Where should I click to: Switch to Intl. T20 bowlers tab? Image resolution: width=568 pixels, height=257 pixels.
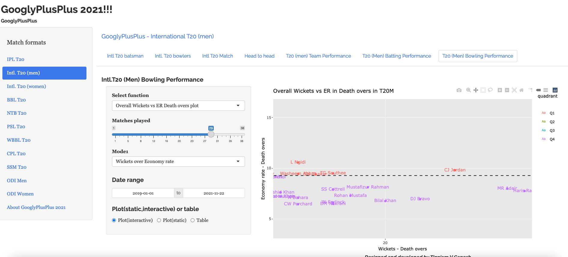pos(173,56)
